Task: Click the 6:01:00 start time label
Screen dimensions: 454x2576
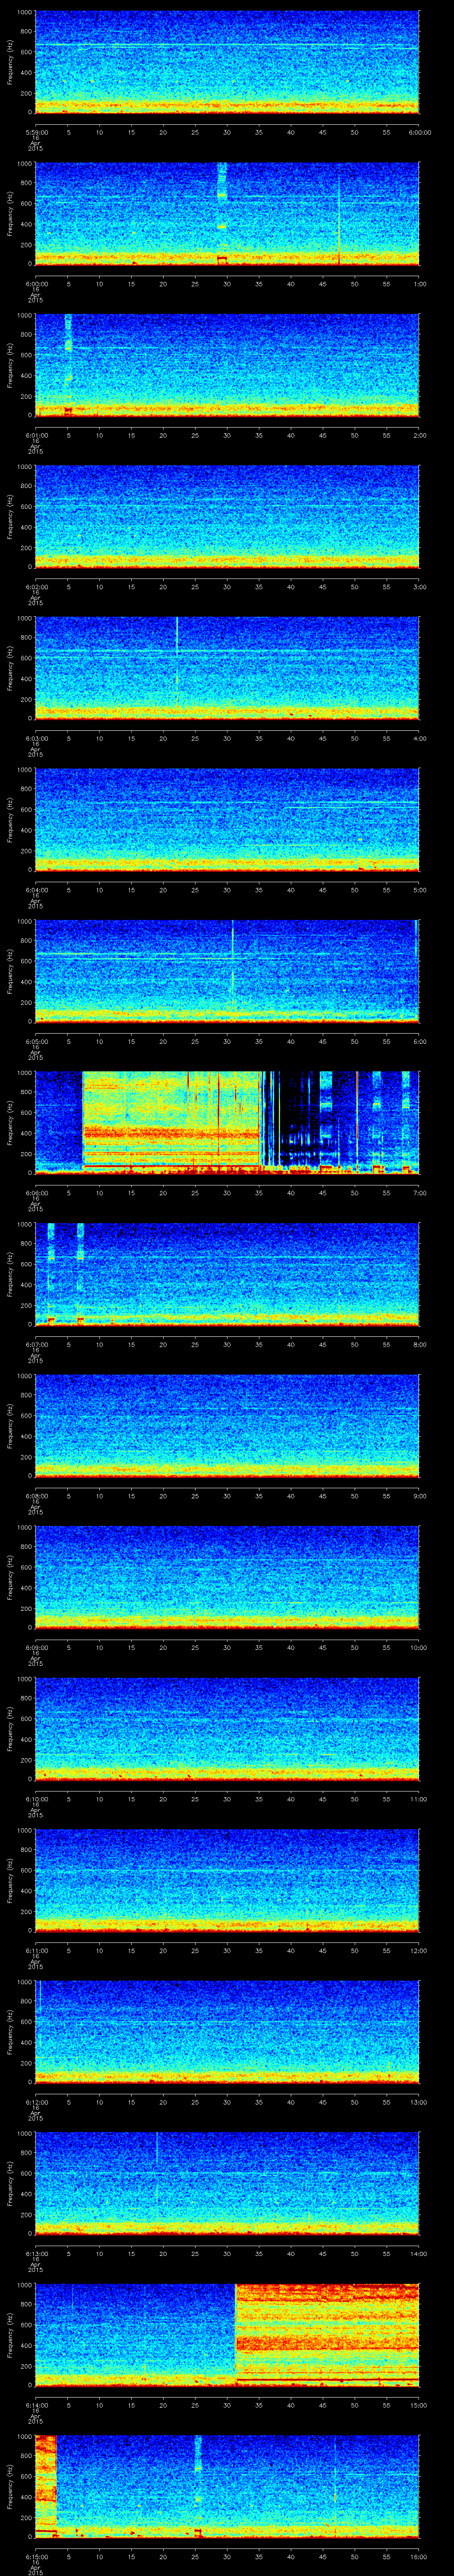Action: pos(36,434)
